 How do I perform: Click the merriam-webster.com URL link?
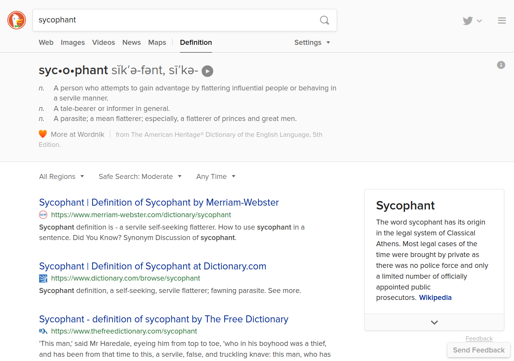click(x=141, y=215)
